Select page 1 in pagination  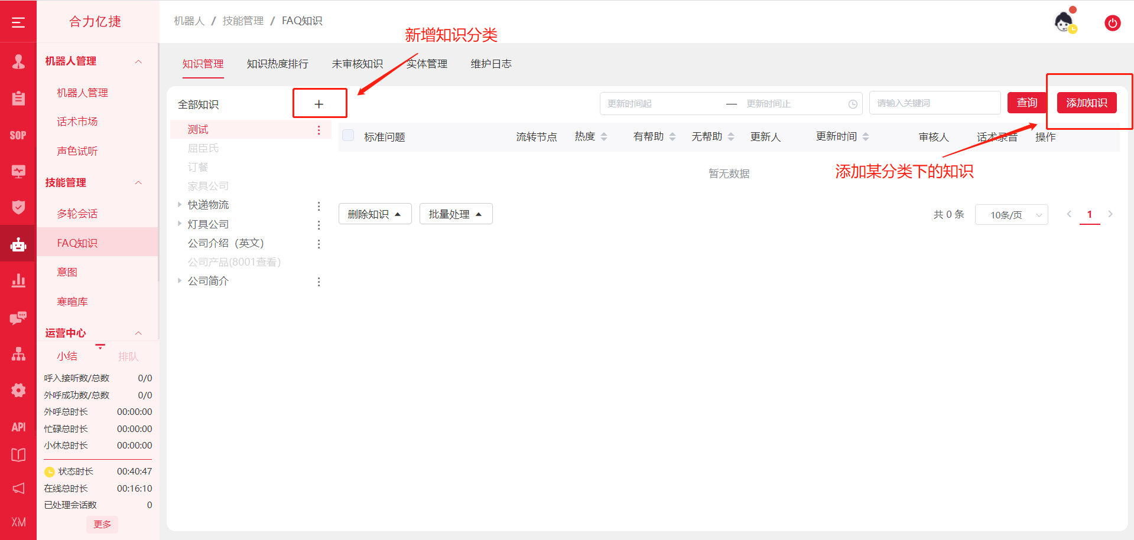click(x=1090, y=215)
